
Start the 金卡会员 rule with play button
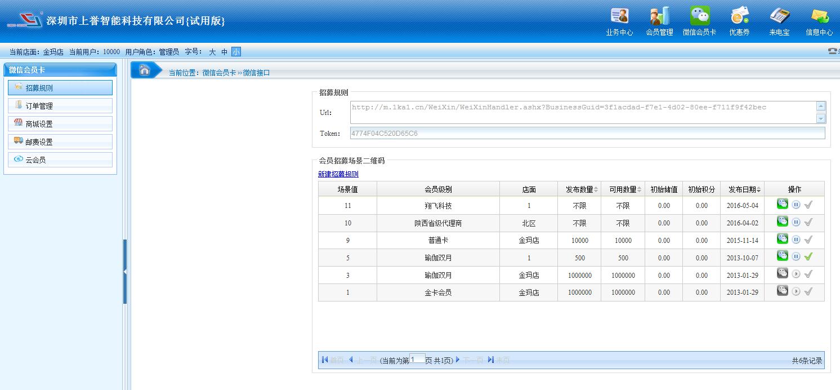[x=796, y=291]
